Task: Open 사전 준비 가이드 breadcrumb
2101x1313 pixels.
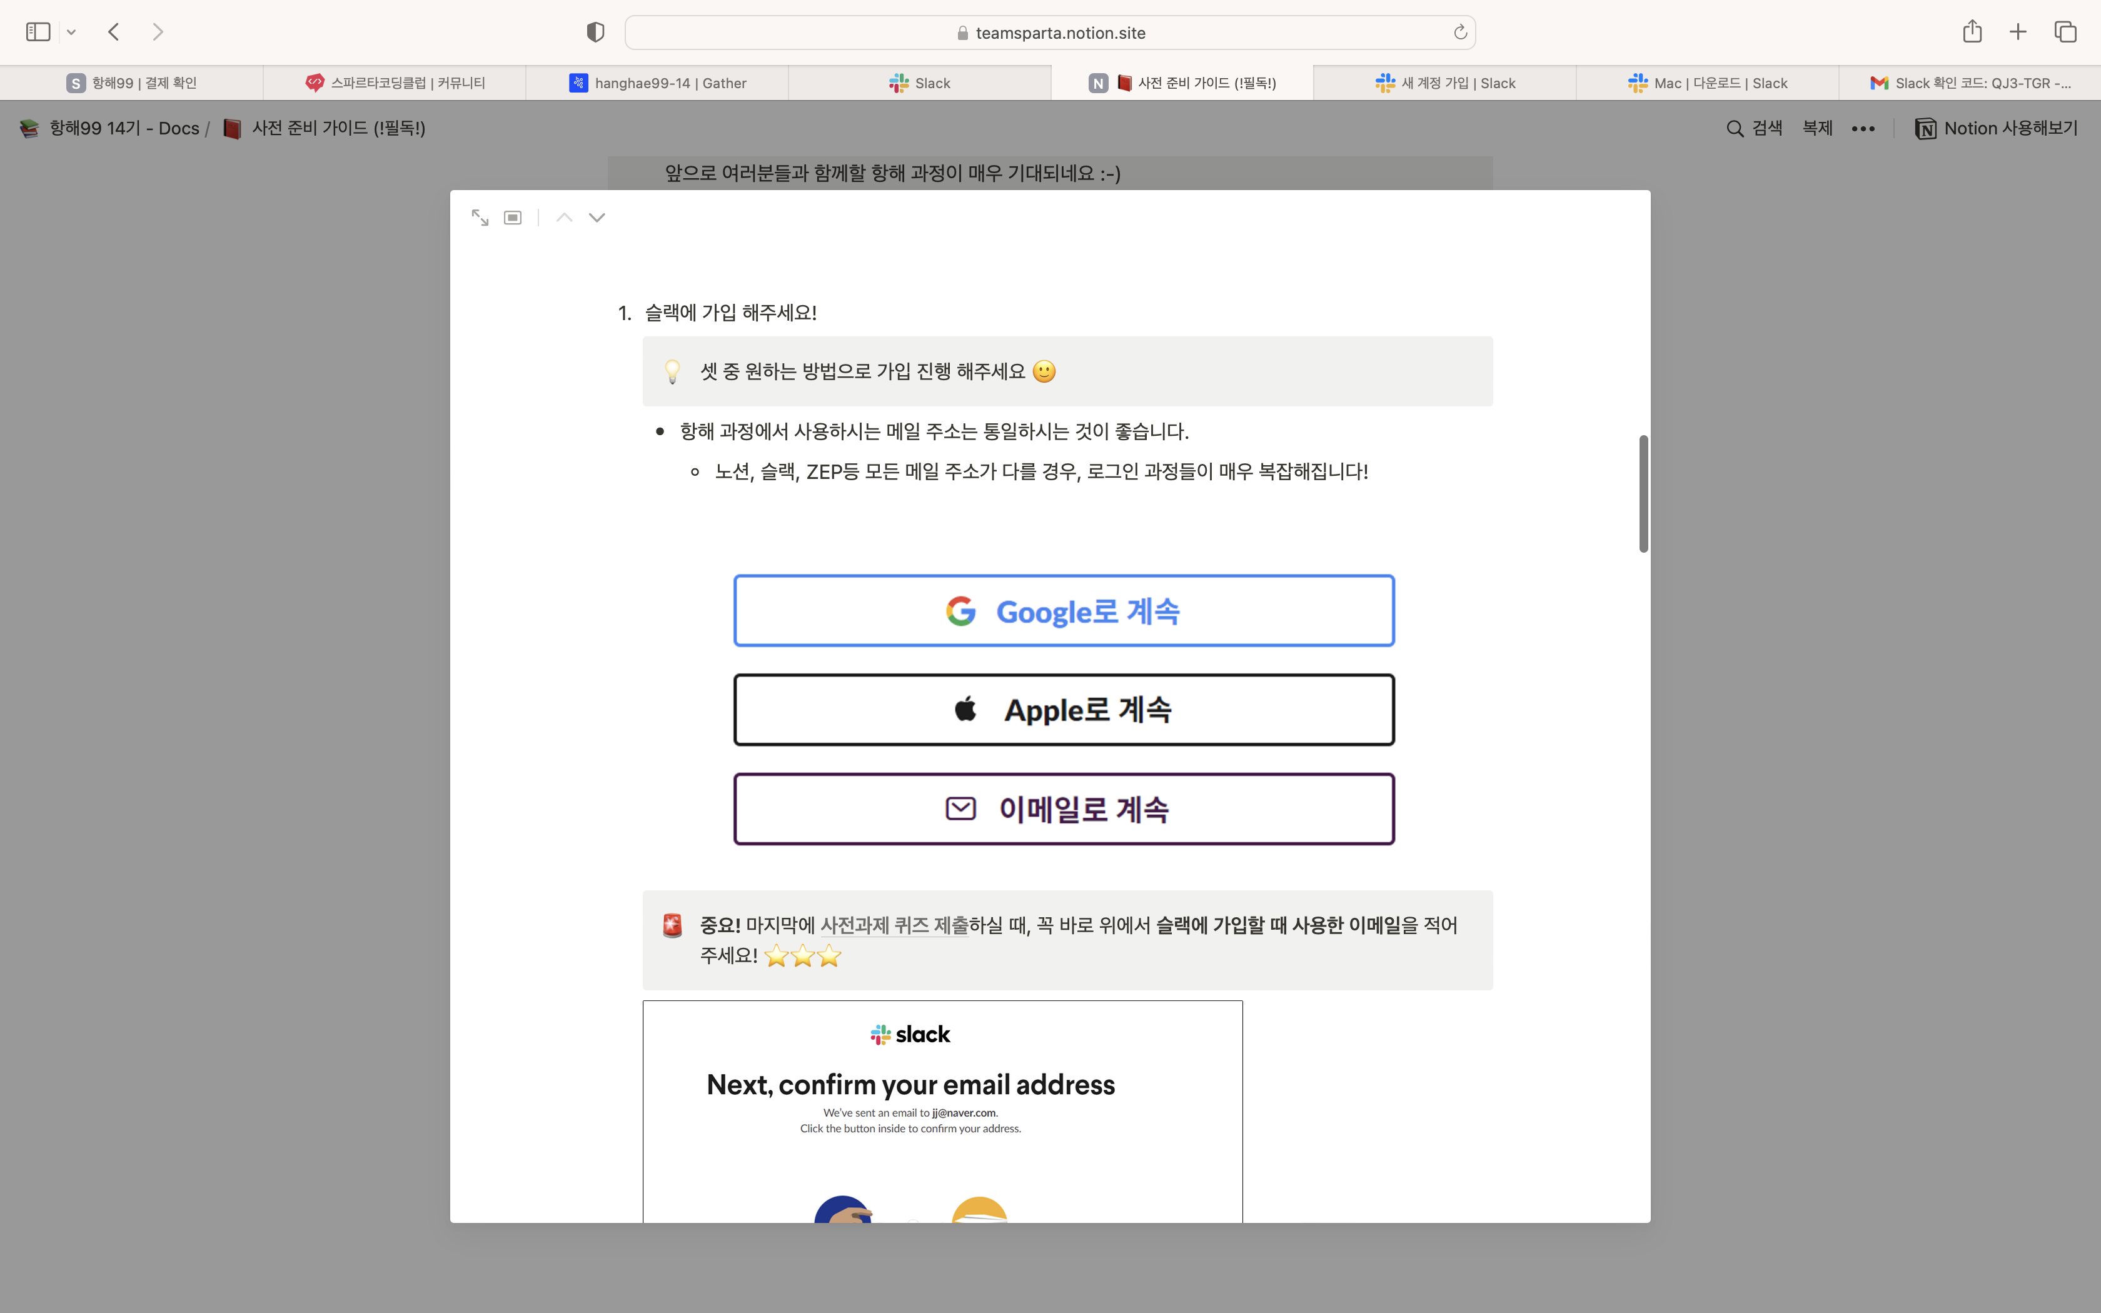Action: (x=324, y=129)
